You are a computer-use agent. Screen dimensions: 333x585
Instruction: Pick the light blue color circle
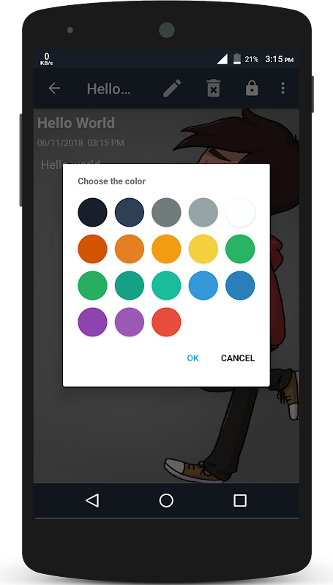[x=203, y=285]
